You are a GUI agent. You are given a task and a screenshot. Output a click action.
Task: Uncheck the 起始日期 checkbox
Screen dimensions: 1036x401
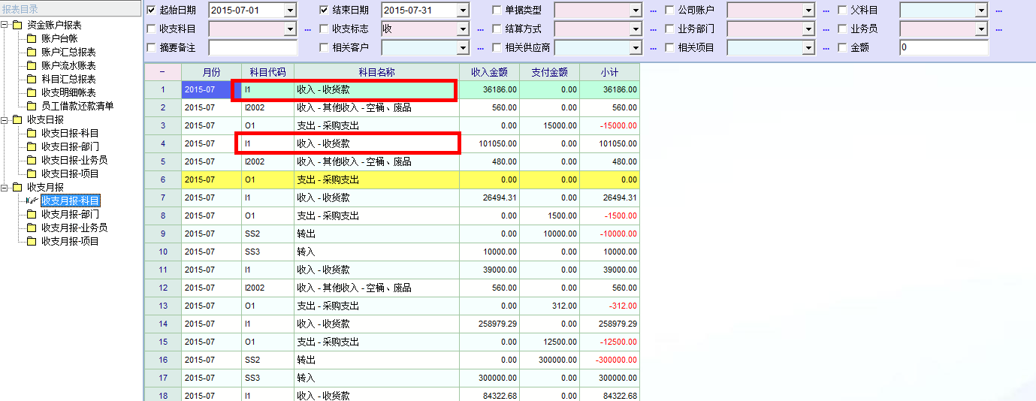point(152,11)
